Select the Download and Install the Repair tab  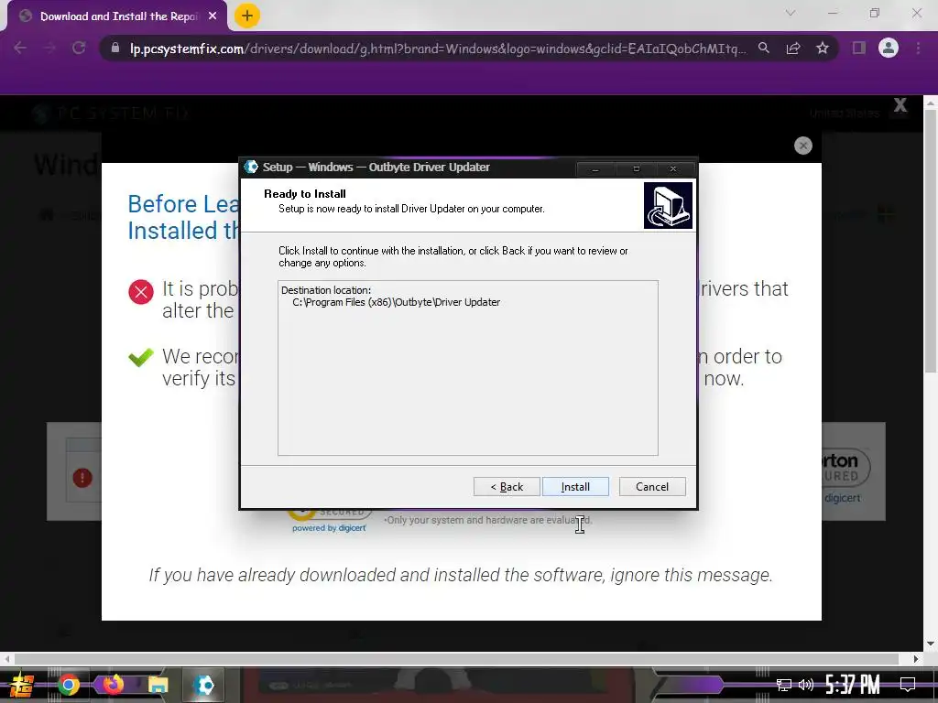click(118, 16)
